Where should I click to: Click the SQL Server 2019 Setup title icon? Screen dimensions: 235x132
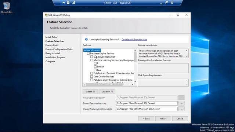[46, 15]
